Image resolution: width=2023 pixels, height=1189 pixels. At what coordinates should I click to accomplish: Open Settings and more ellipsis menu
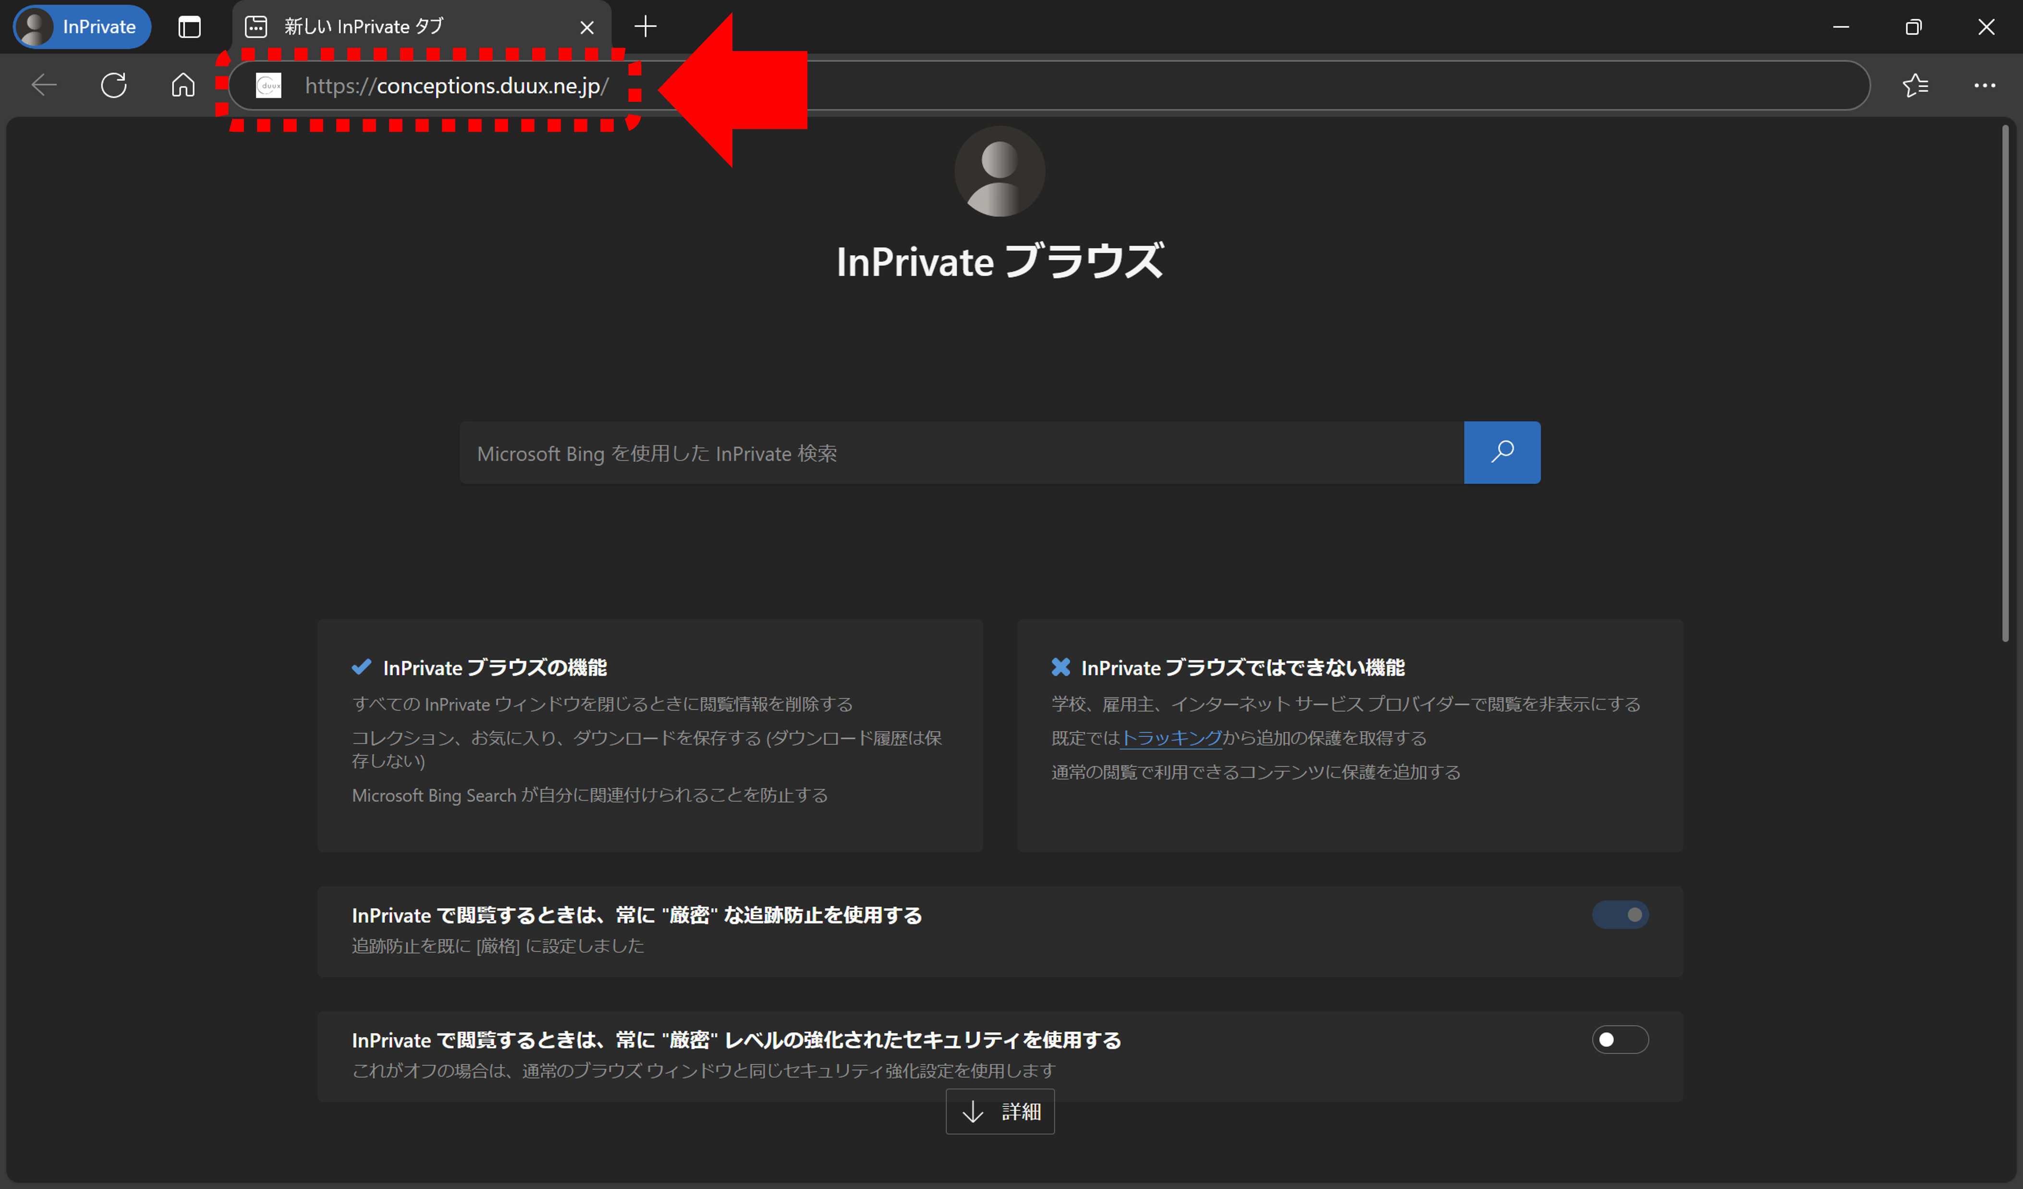(1984, 85)
